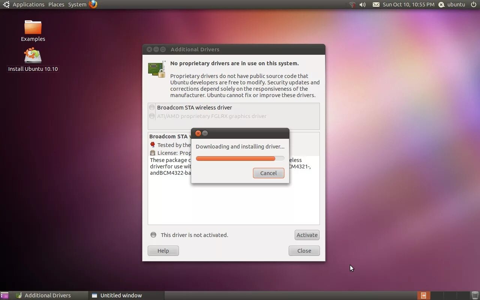Open Help in Additional Drivers
480x300 pixels.
163,250
